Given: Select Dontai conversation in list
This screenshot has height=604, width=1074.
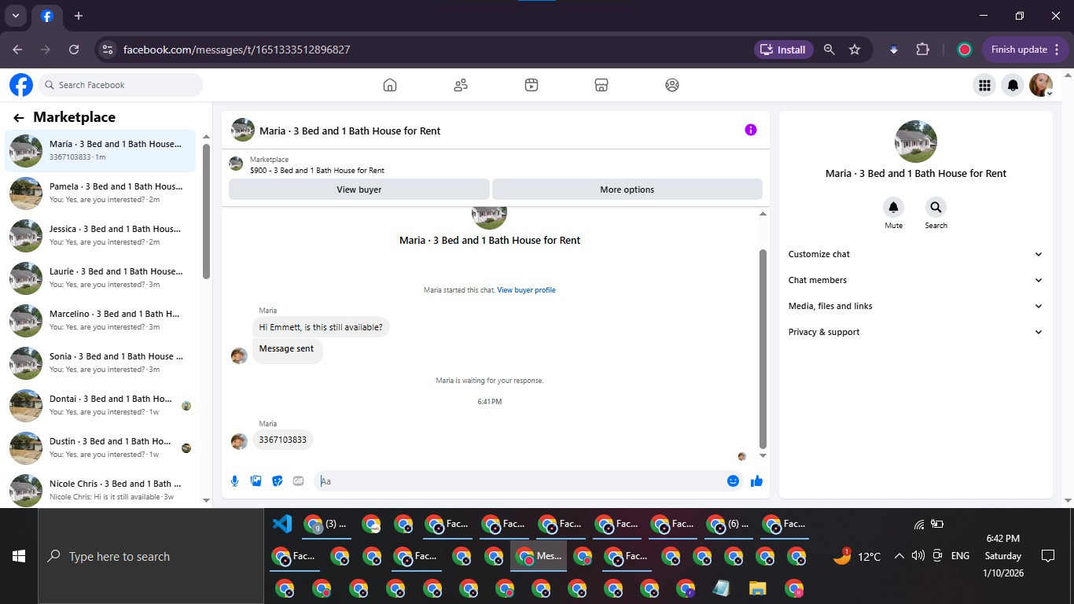Looking at the screenshot, I should click(101, 405).
